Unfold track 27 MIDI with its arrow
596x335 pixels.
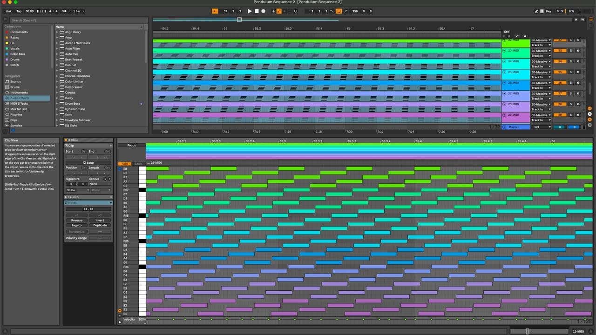pos(504,94)
